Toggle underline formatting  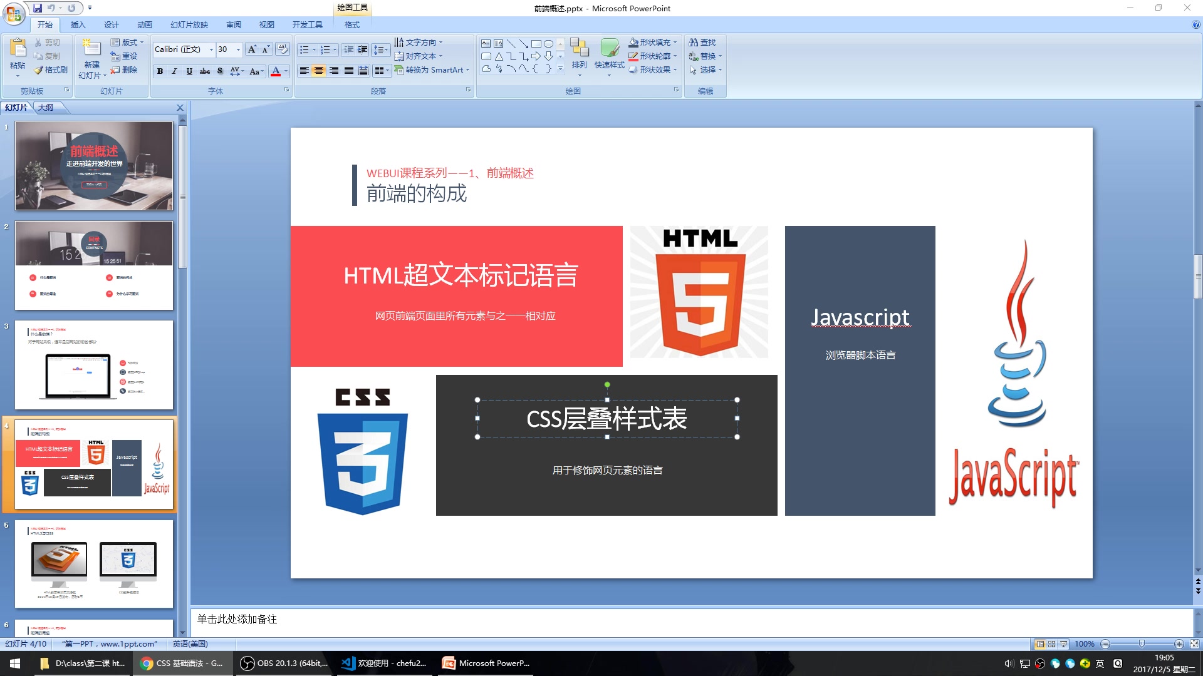(x=189, y=71)
